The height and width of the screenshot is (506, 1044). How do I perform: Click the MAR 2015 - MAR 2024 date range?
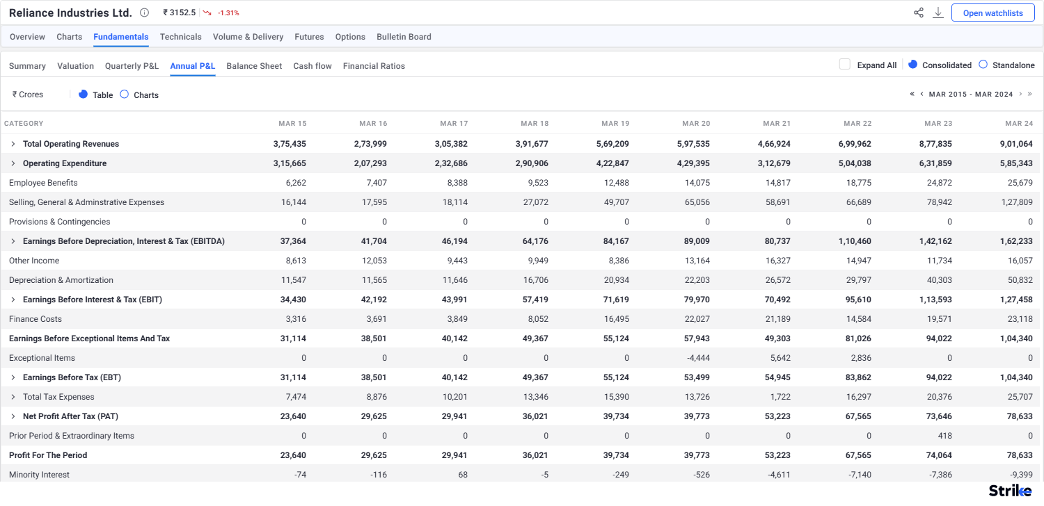971,94
